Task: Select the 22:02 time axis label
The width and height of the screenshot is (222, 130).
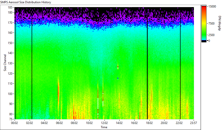Action: 179,123
